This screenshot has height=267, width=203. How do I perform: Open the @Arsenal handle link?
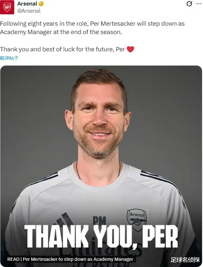(29, 11)
